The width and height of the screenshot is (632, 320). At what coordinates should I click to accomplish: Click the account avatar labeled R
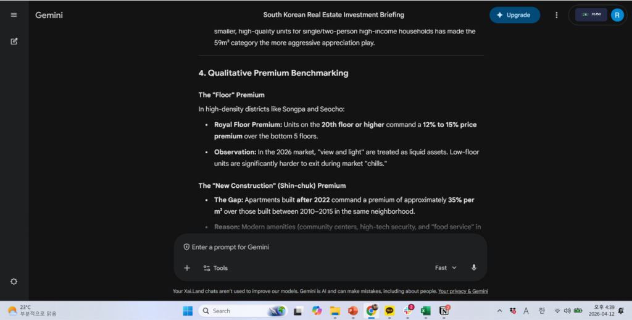617,15
